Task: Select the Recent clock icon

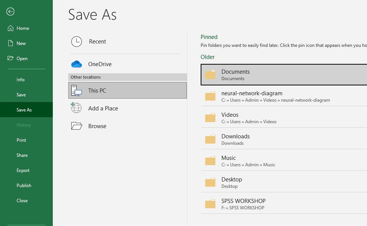Action: pyautogui.click(x=77, y=42)
